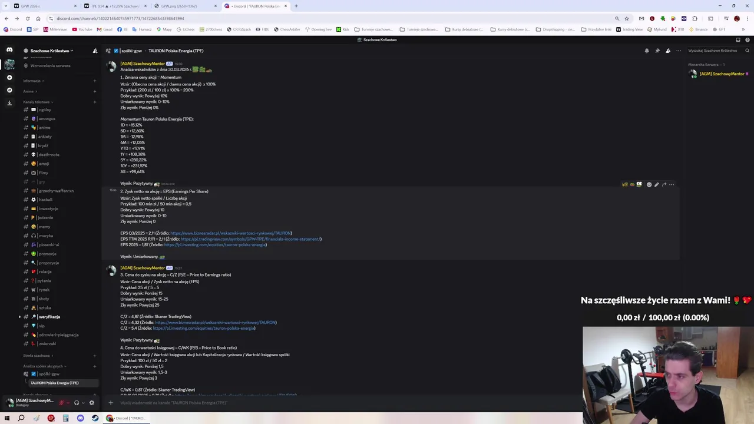Click the forward arrow icon on hovered message

(664, 185)
